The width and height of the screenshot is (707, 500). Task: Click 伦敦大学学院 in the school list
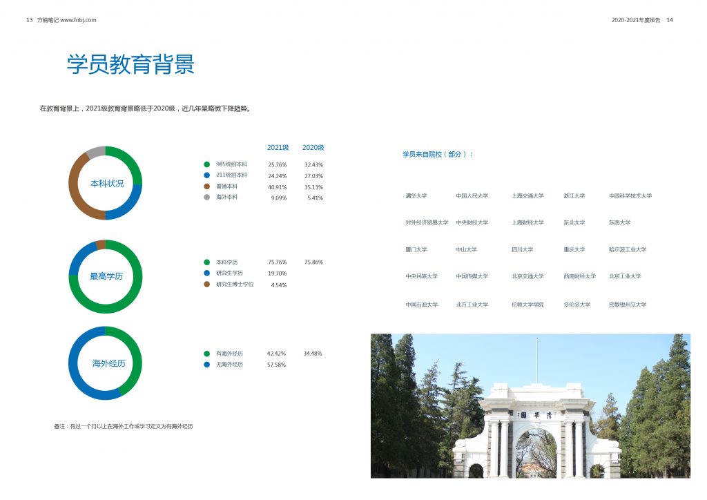(527, 305)
